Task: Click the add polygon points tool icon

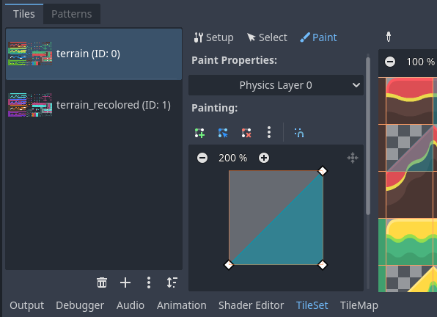Action: 199,133
